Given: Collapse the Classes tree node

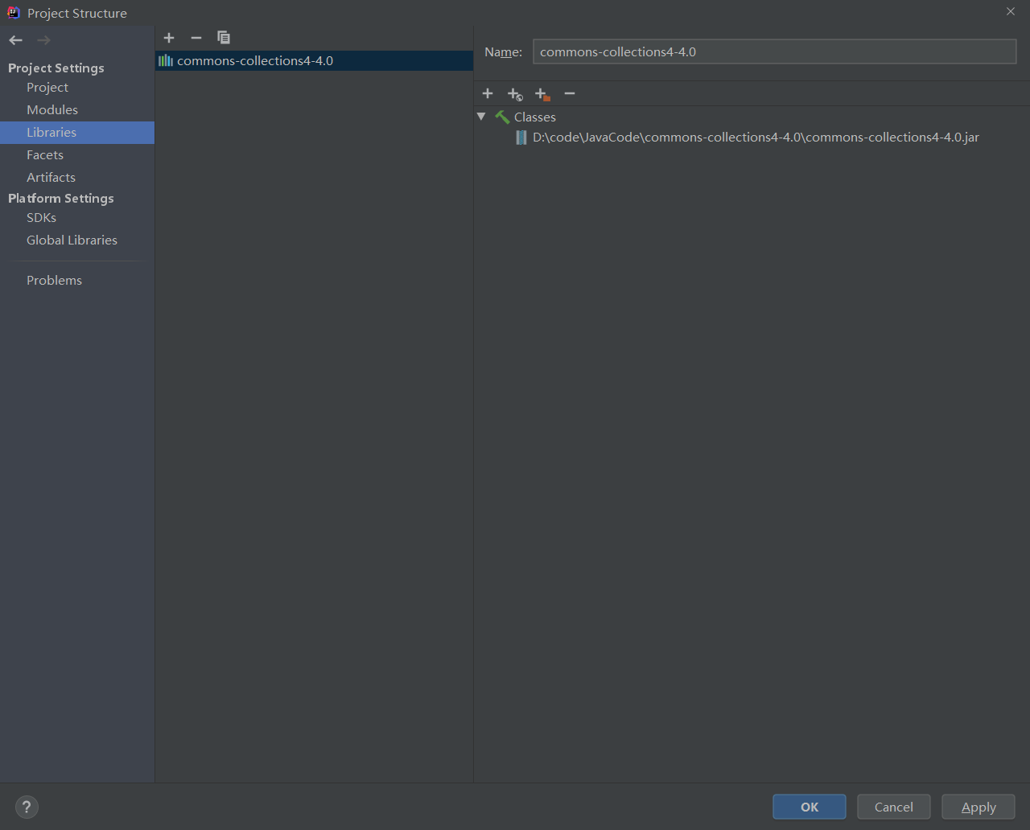Looking at the screenshot, I should (x=481, y=117).
